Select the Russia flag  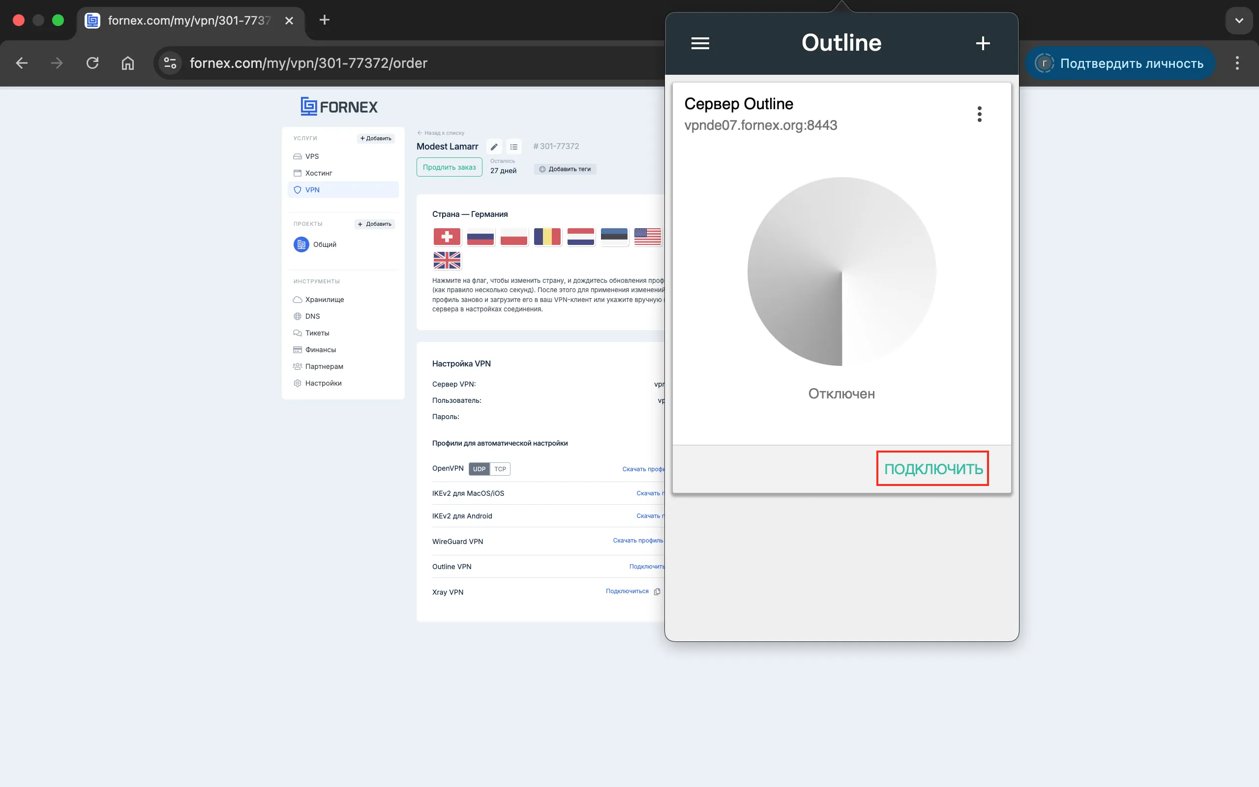tap(480, 237)
